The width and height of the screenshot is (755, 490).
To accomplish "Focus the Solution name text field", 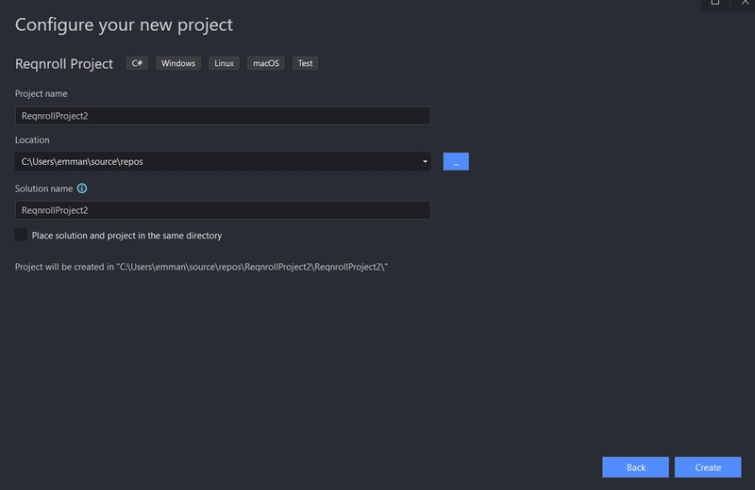I will [223, 210].
